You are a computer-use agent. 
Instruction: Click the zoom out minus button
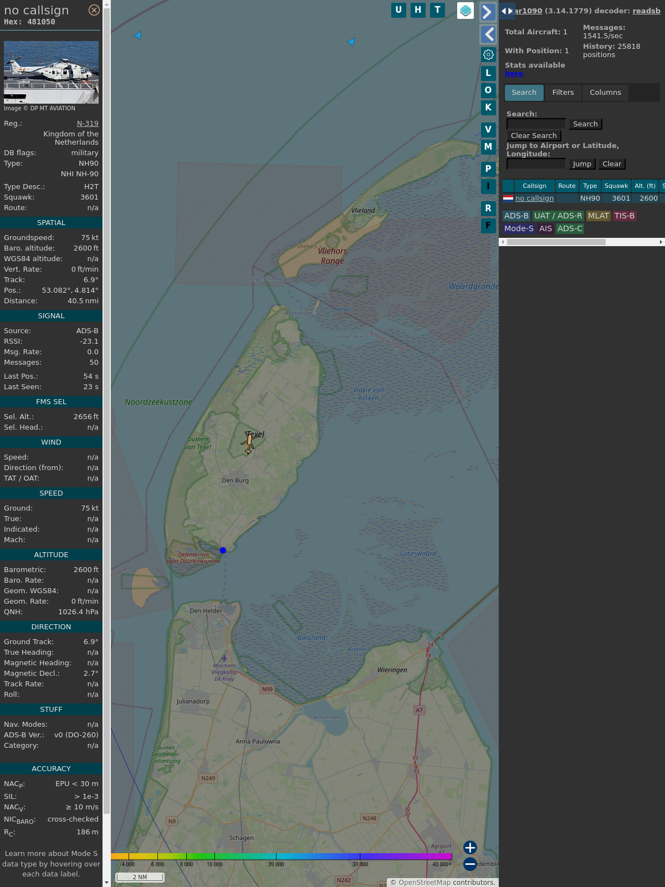click(470, 864)
